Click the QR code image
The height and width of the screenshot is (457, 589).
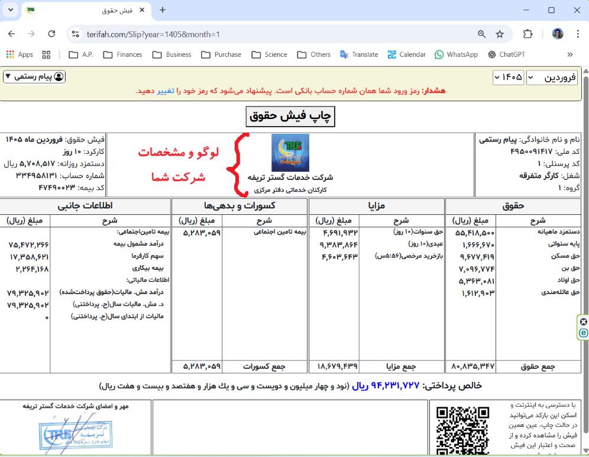pos(463,431)
